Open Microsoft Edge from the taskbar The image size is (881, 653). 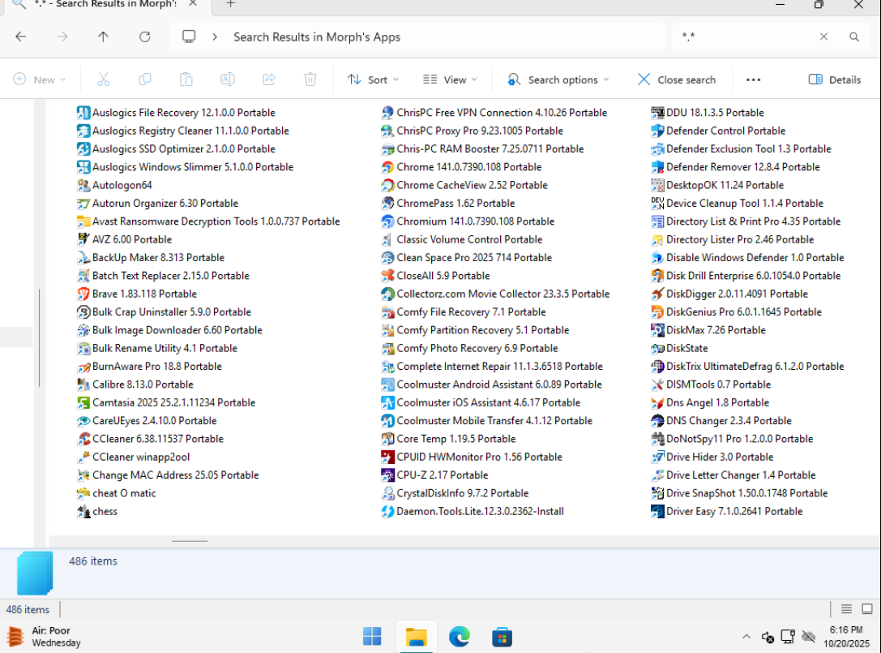460,637
